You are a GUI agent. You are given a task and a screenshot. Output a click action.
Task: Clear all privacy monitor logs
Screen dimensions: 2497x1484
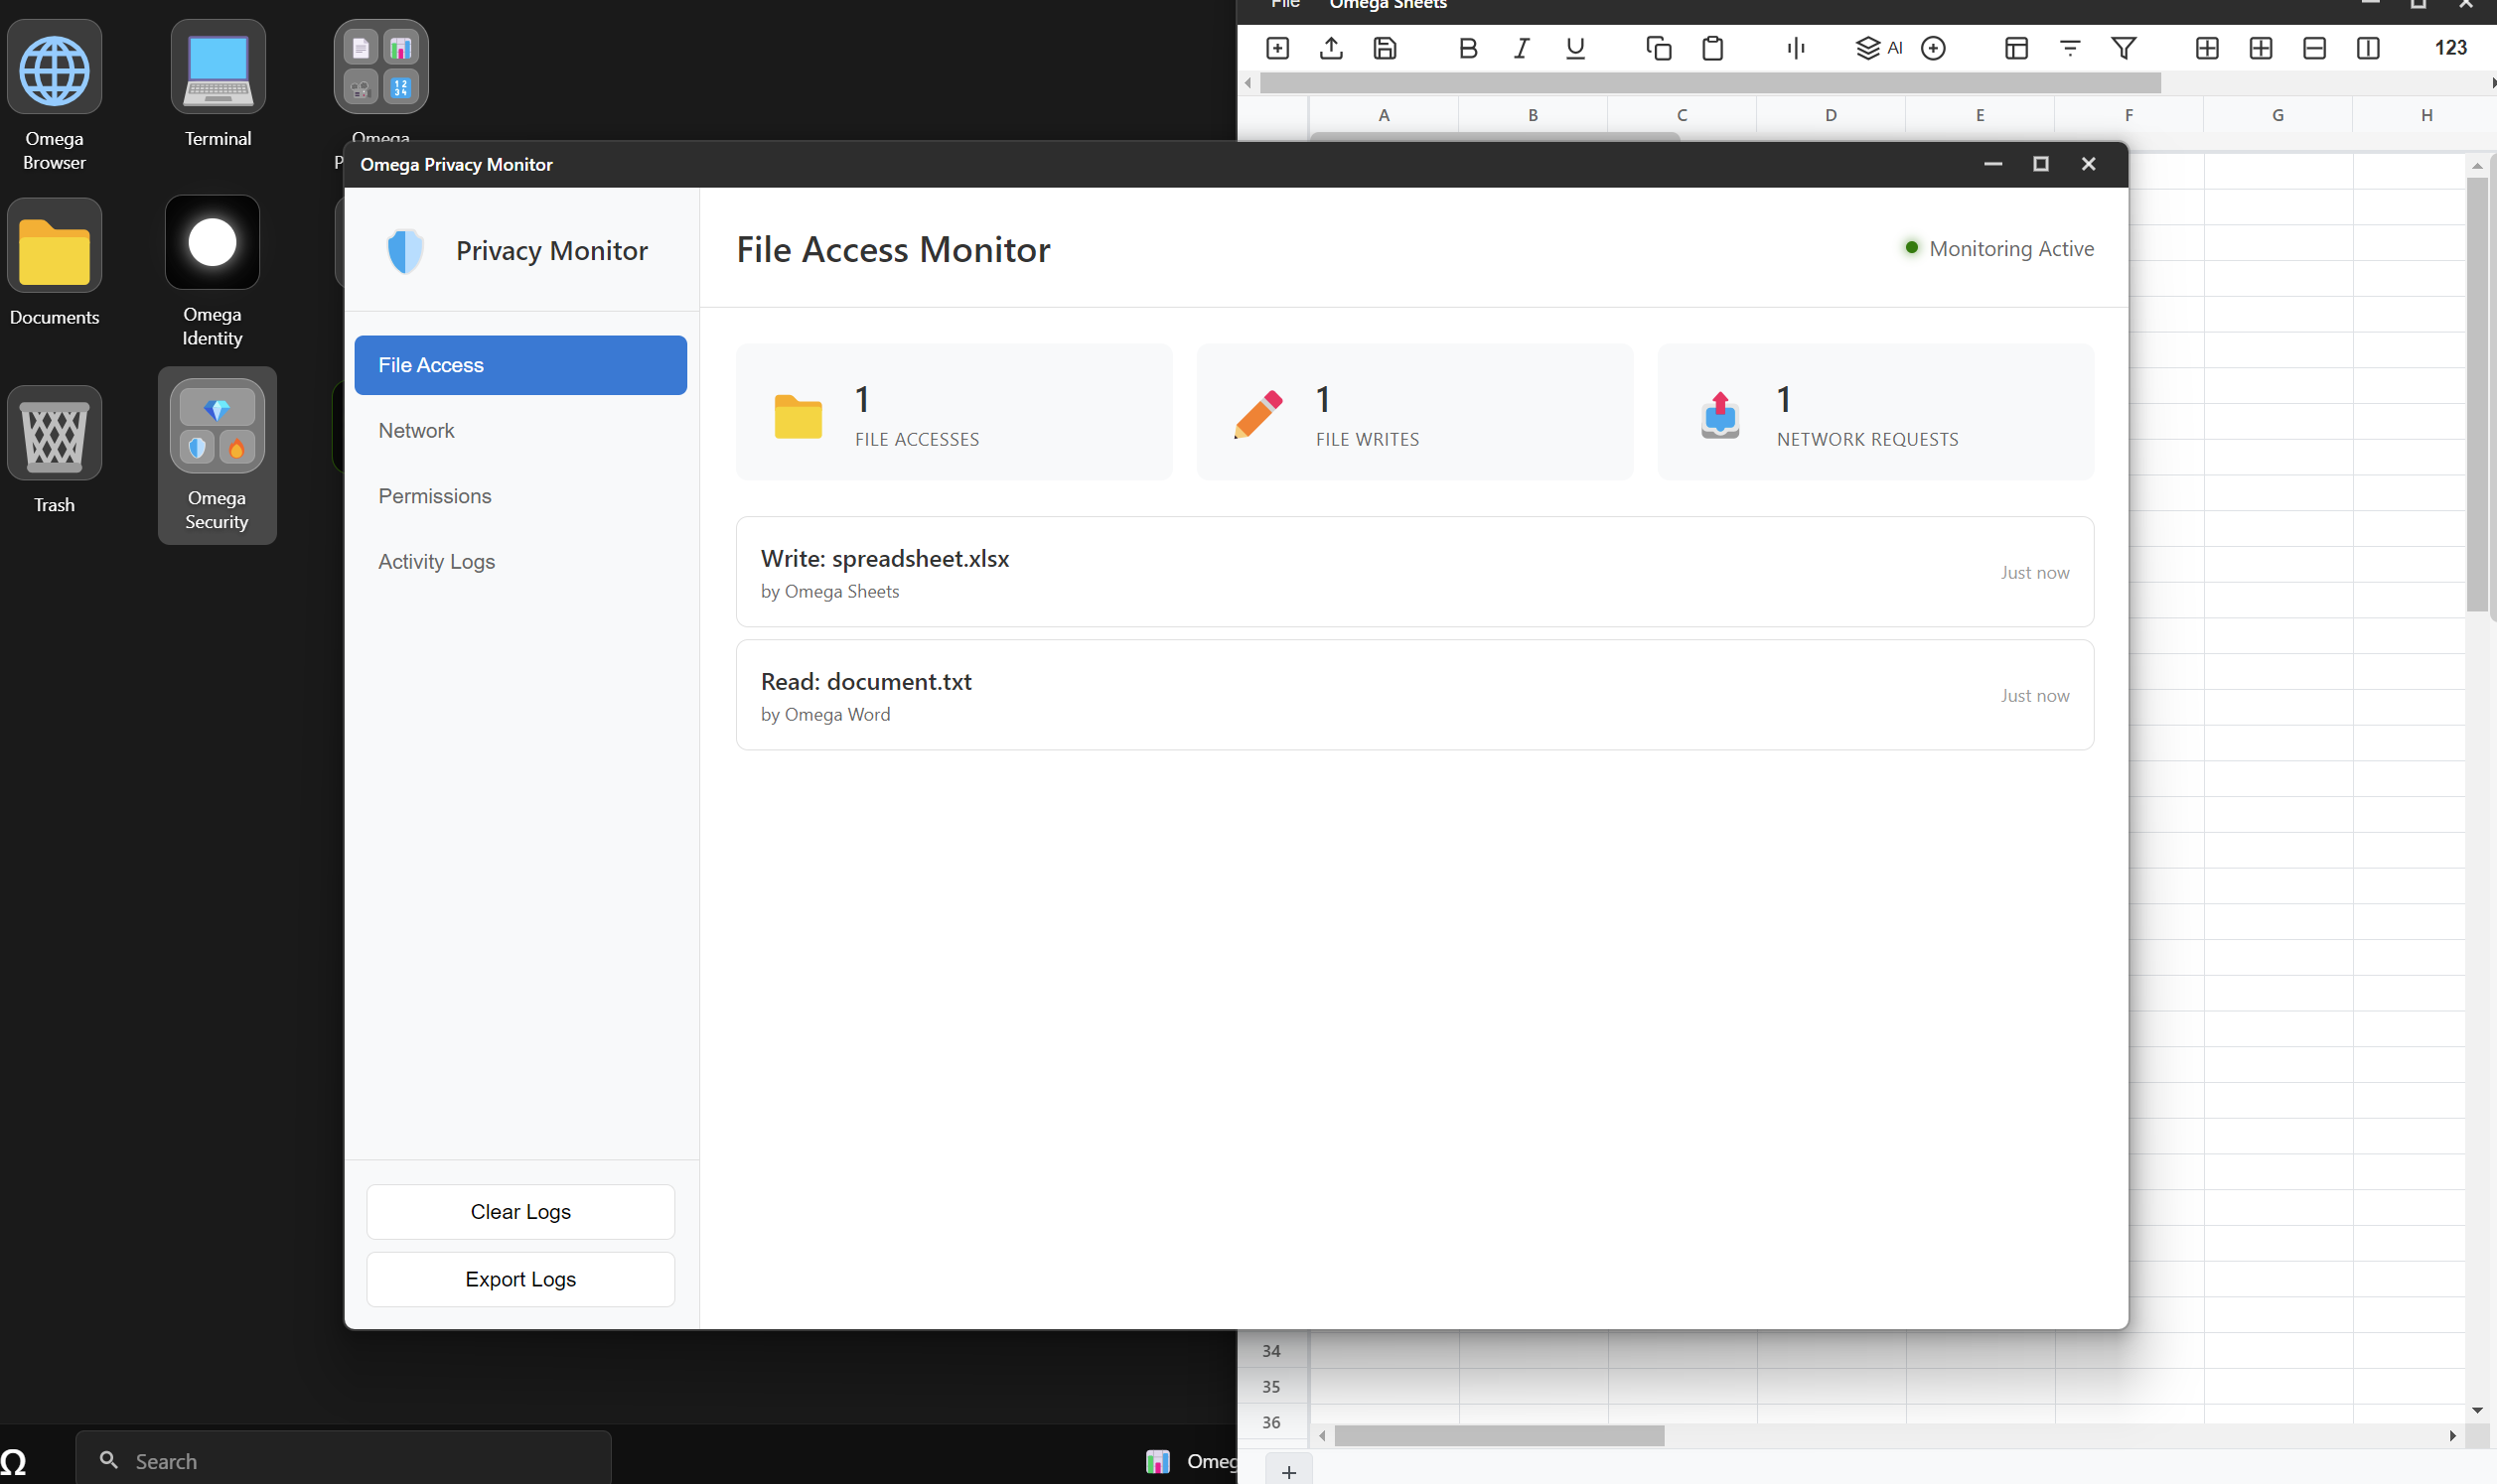tap(519, 1211)
